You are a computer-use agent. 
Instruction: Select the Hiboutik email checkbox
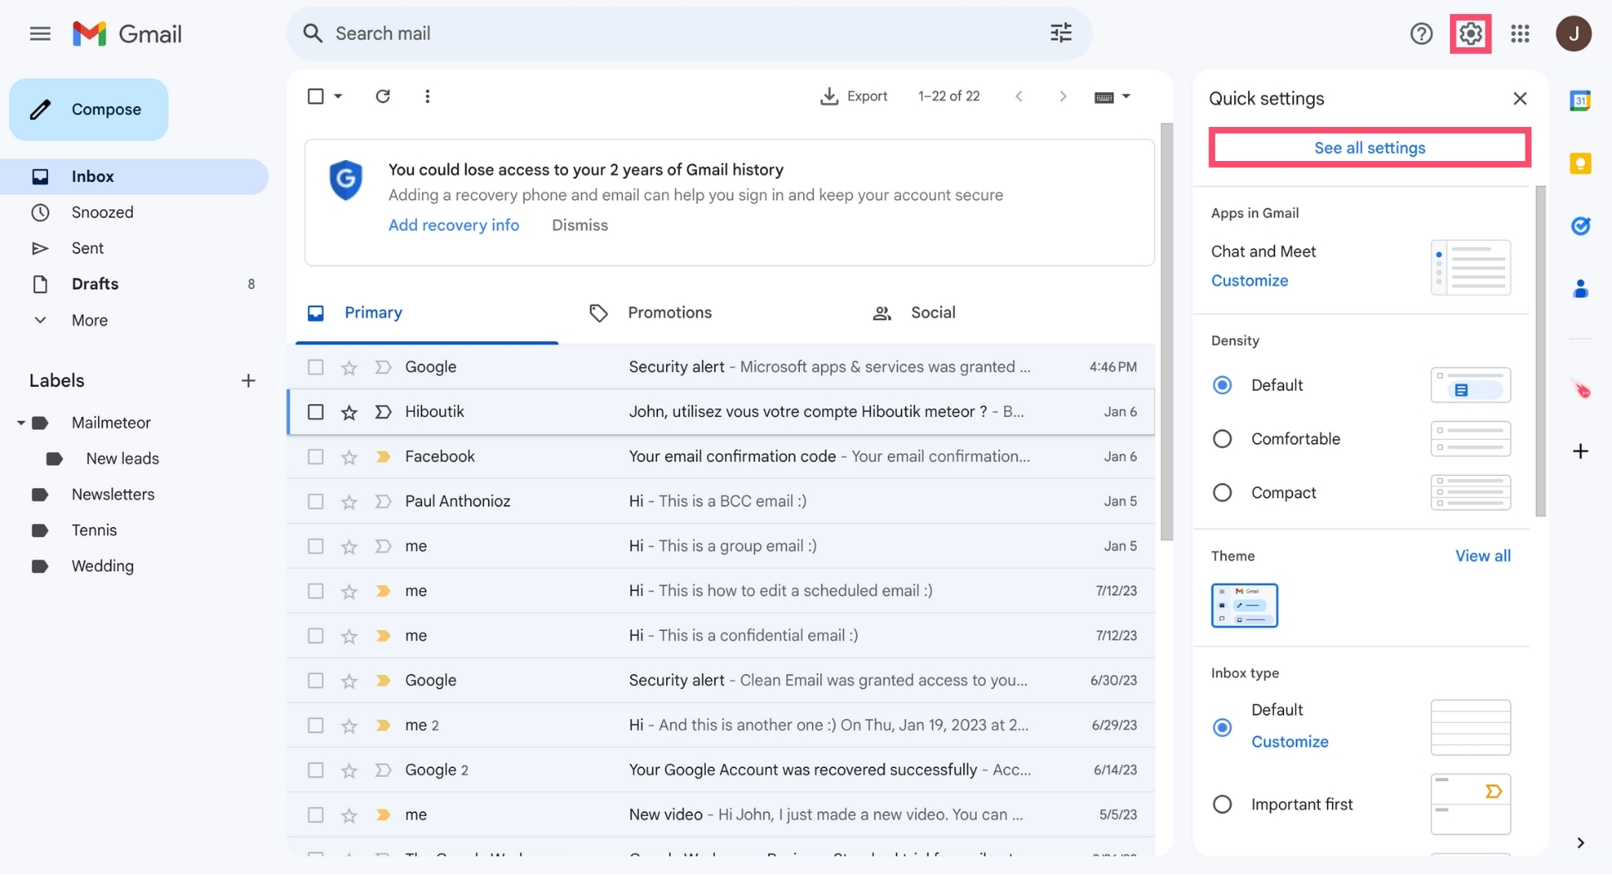pyautogui.click(x=316, y=412)
